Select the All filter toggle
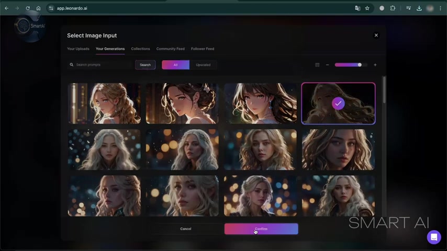447x251 pixels. (x=175, y=65)
